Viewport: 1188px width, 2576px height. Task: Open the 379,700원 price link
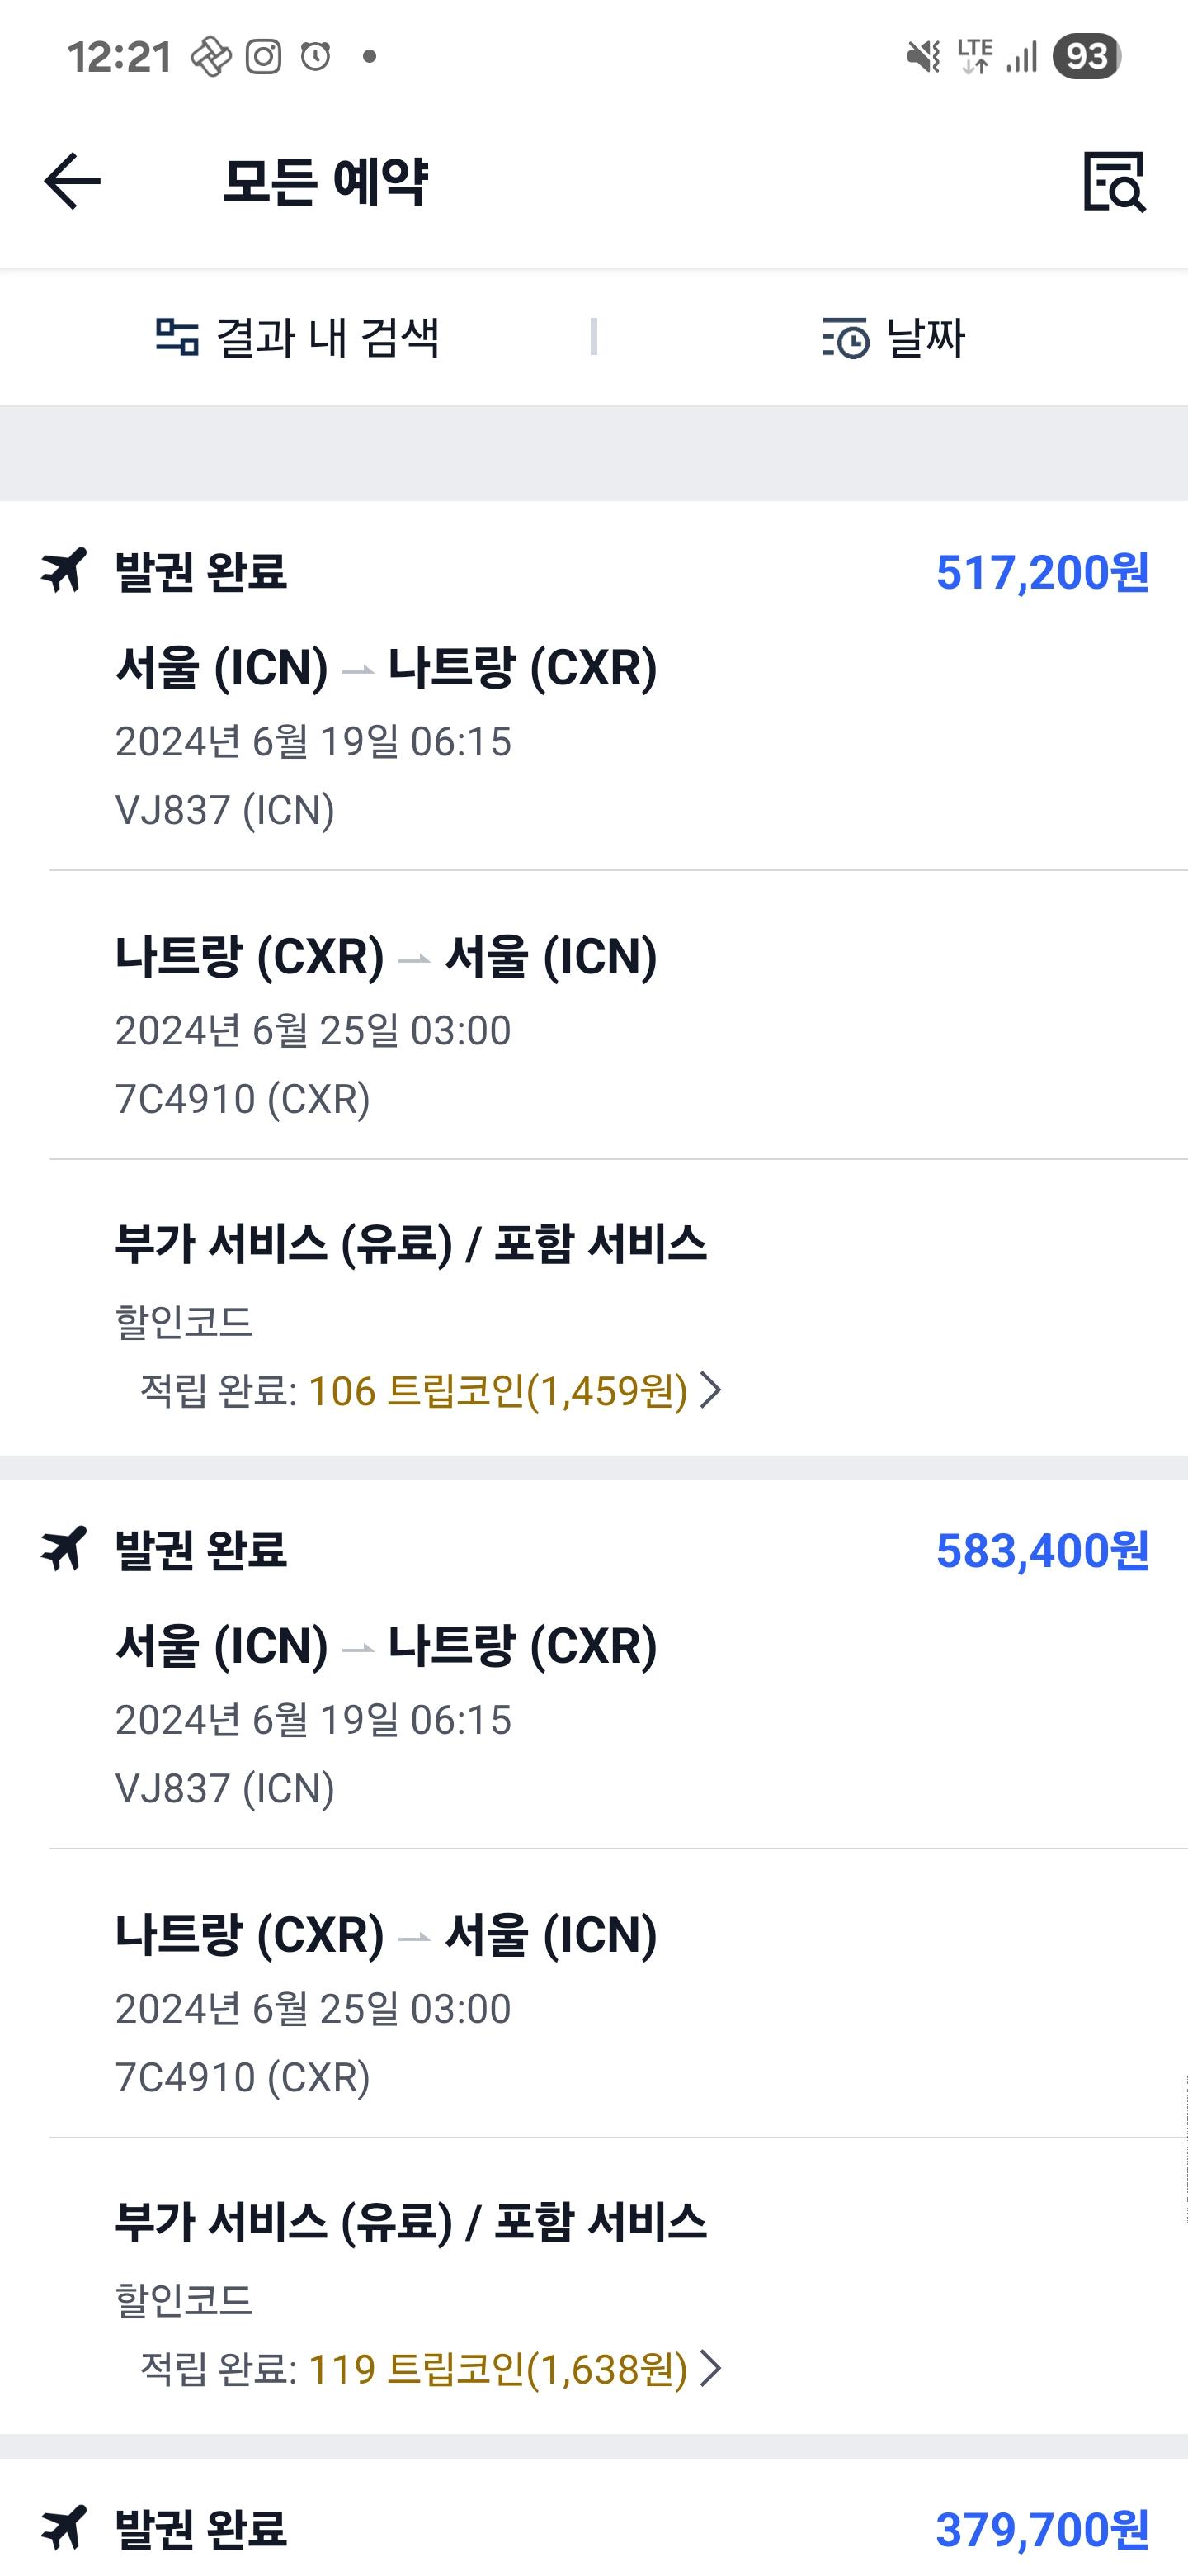pyautogui.click(x=1042, y=2530)
